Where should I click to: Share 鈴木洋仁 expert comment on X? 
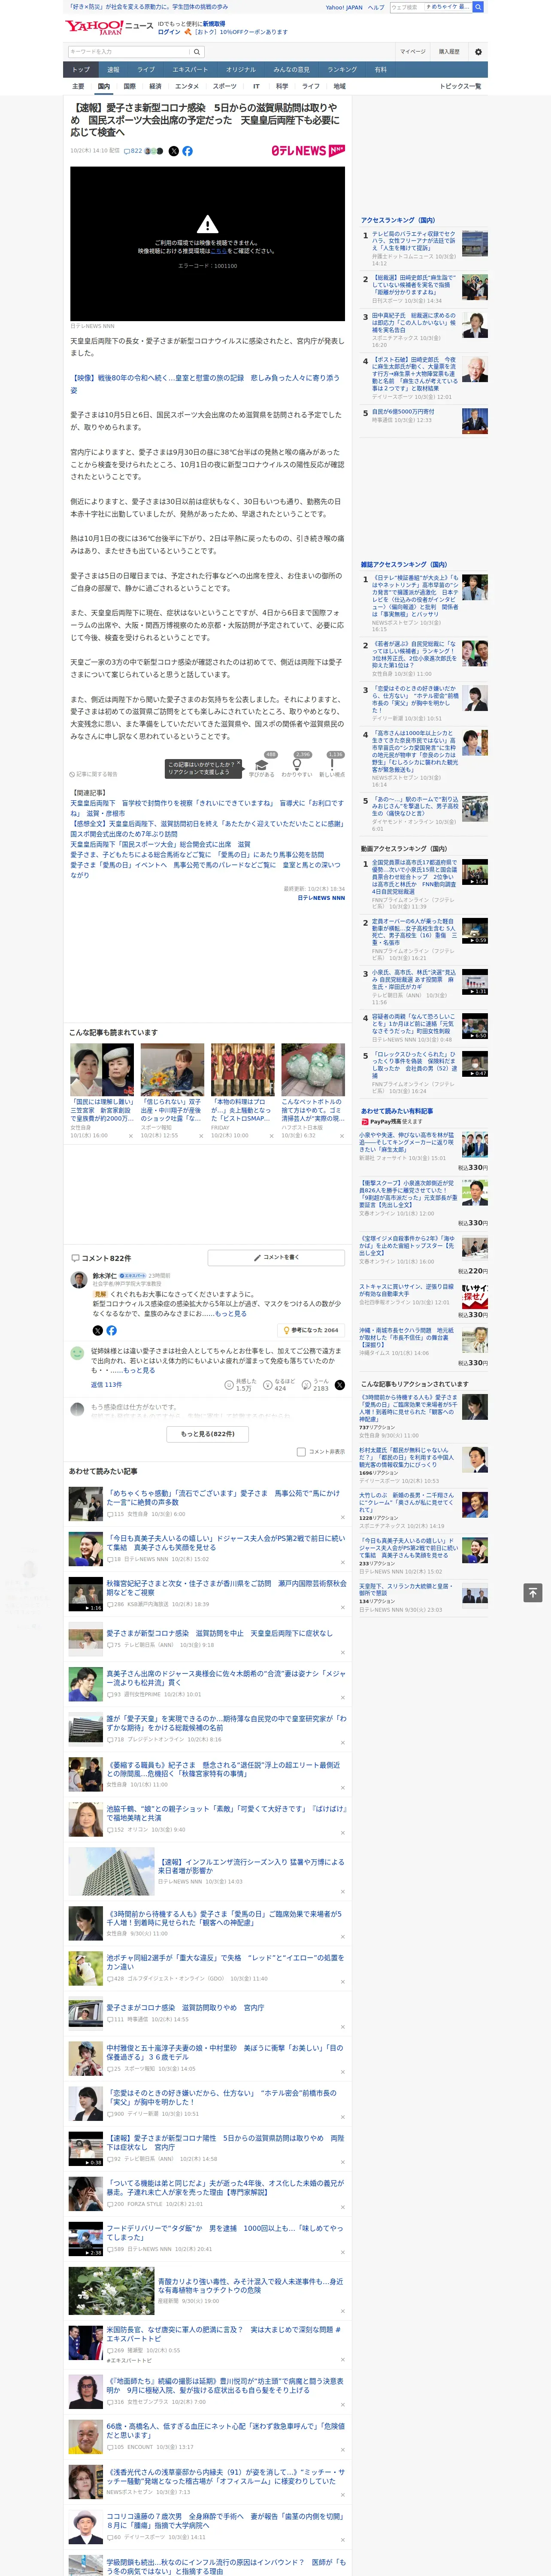click(x=97, y=1330)
